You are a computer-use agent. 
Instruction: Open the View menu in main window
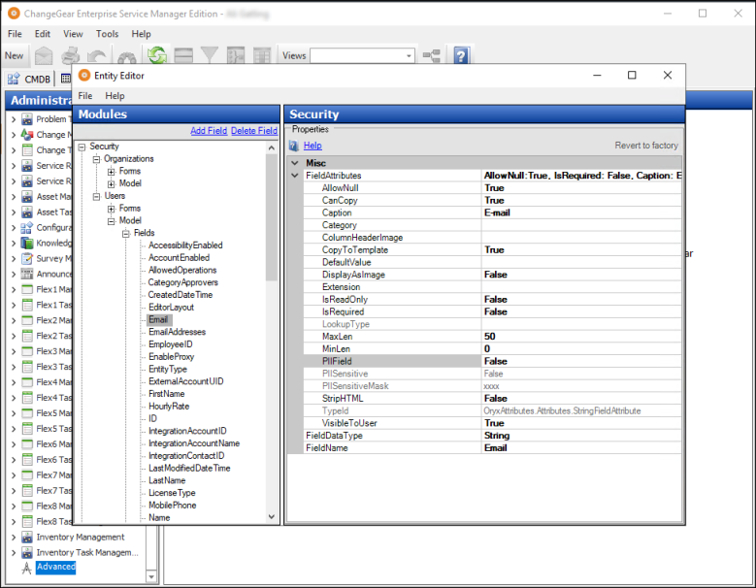tap(73, 34)
